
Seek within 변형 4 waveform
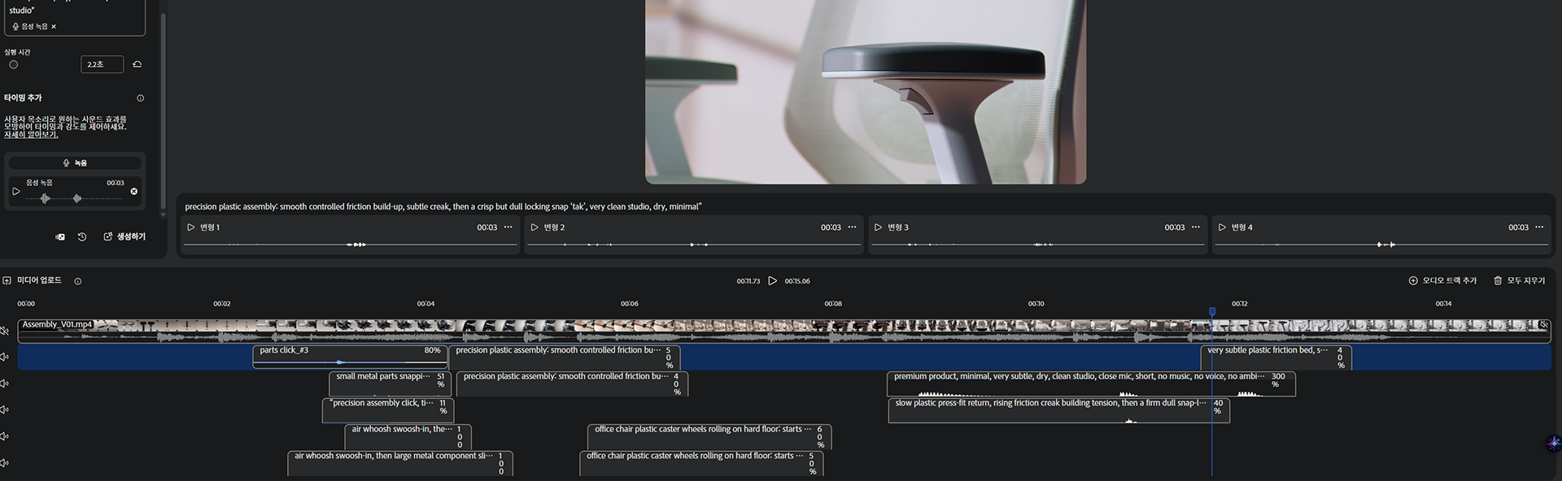tap(1381, 245)
